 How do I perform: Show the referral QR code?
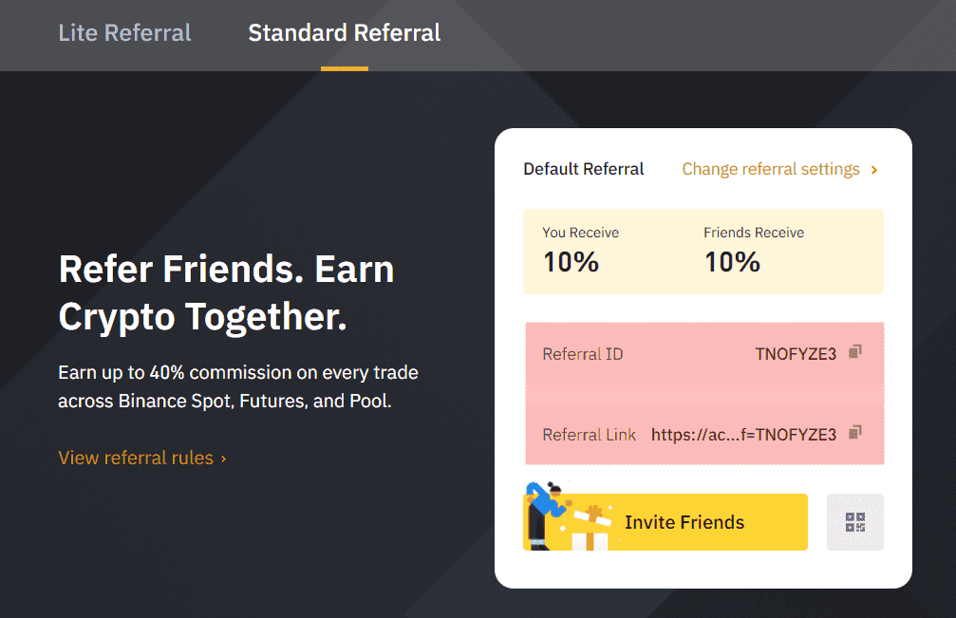pos(854,522)
